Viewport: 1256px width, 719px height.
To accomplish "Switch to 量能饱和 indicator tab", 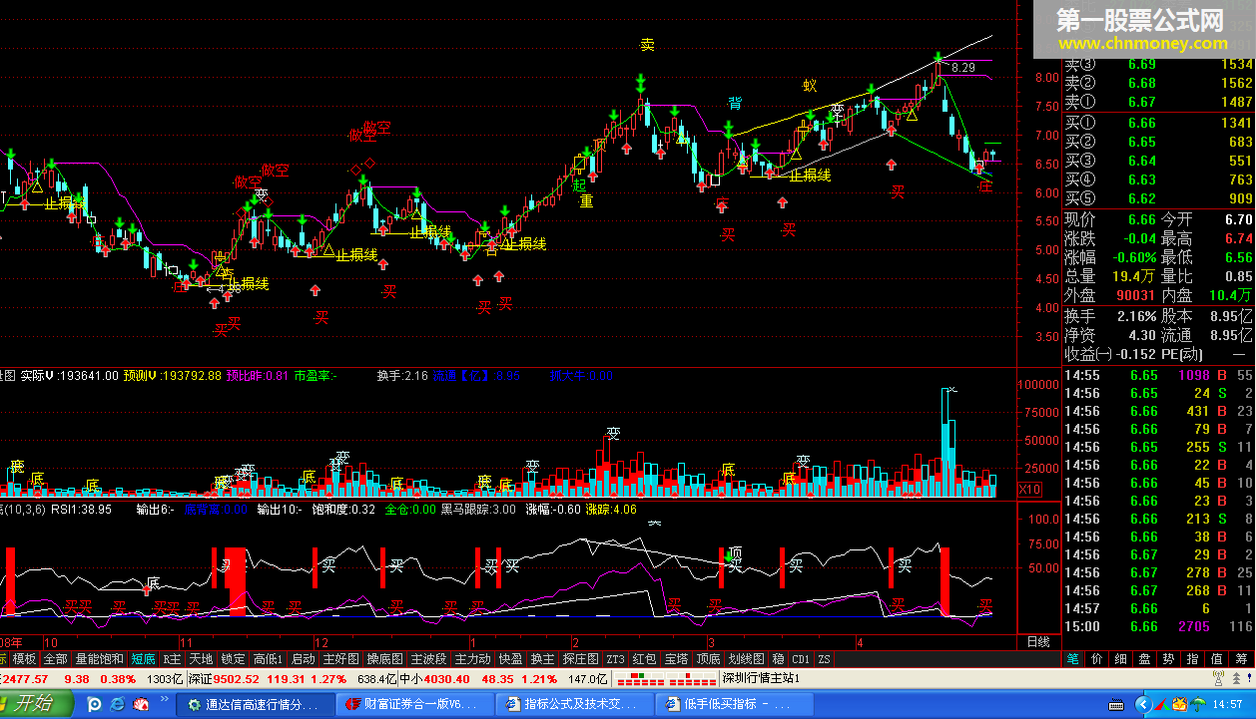I will [x=100, y=659].
